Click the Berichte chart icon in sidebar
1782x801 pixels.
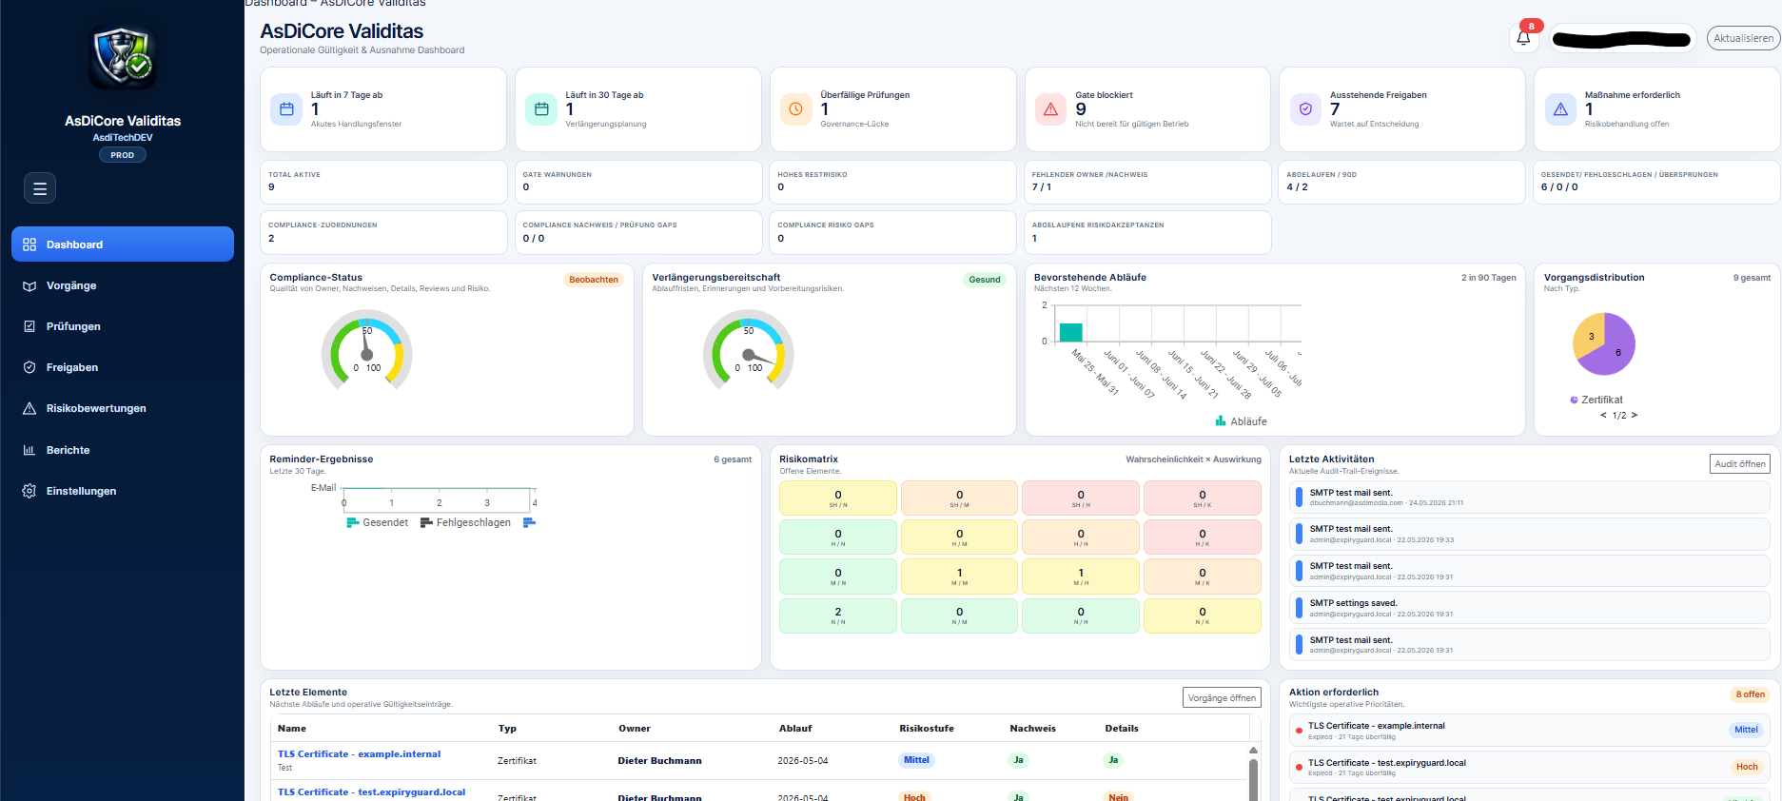pos(29,450)
